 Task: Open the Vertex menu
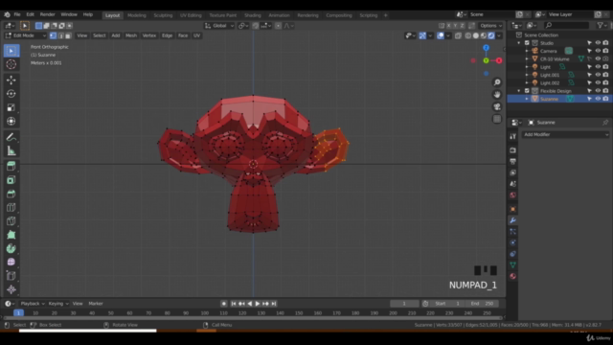(149, 35)
